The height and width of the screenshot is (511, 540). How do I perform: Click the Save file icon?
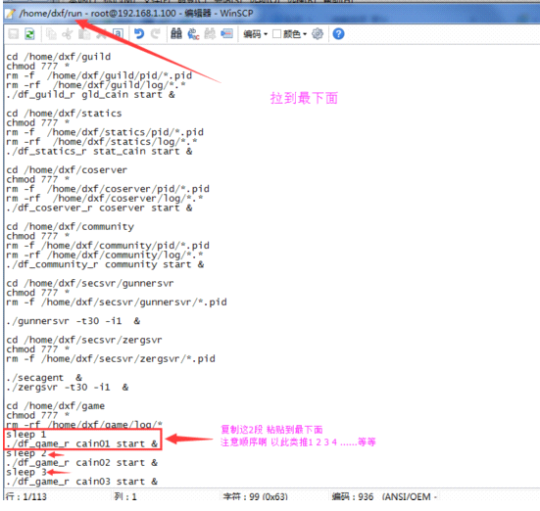point(14,34)
